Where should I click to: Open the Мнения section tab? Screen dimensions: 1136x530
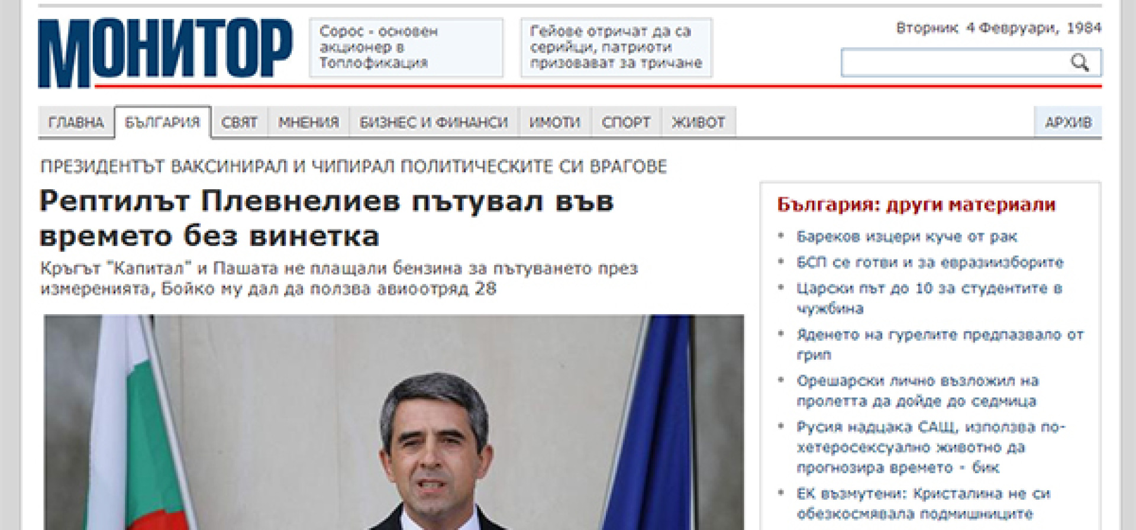[308, 122]
